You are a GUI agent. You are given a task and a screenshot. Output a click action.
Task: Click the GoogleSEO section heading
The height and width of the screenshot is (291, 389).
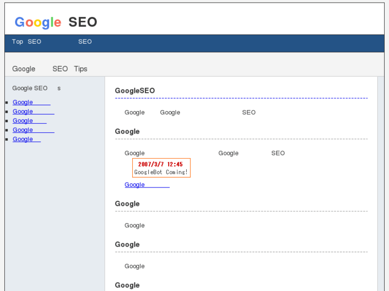135,91
